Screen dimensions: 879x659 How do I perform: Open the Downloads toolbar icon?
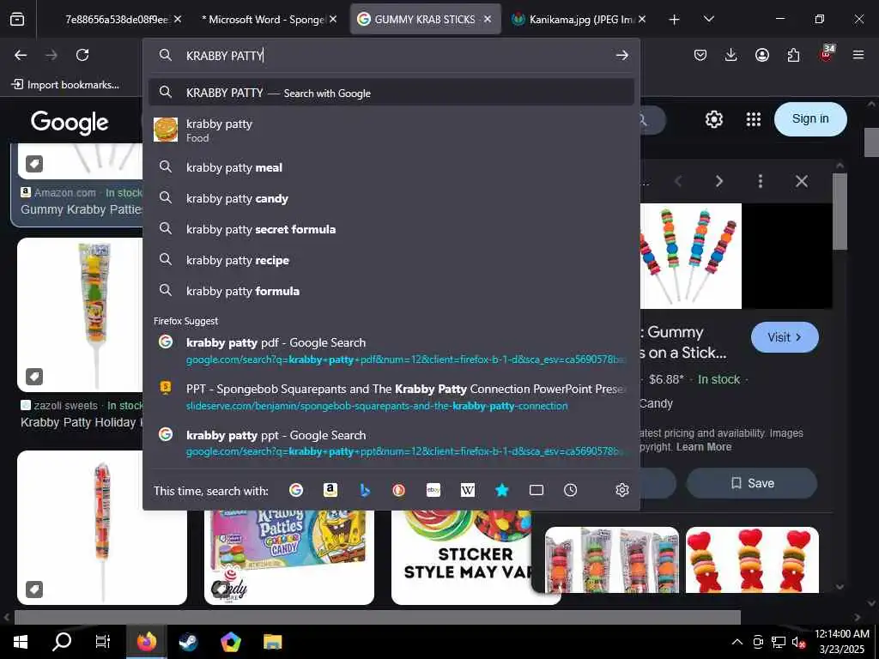pyautogui.click(x=730, y=55)
